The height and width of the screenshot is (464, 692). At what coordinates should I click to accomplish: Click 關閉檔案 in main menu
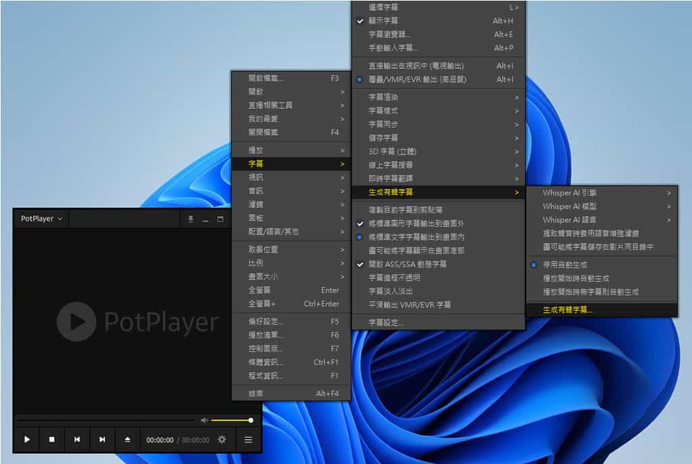(x=291, y=132)
